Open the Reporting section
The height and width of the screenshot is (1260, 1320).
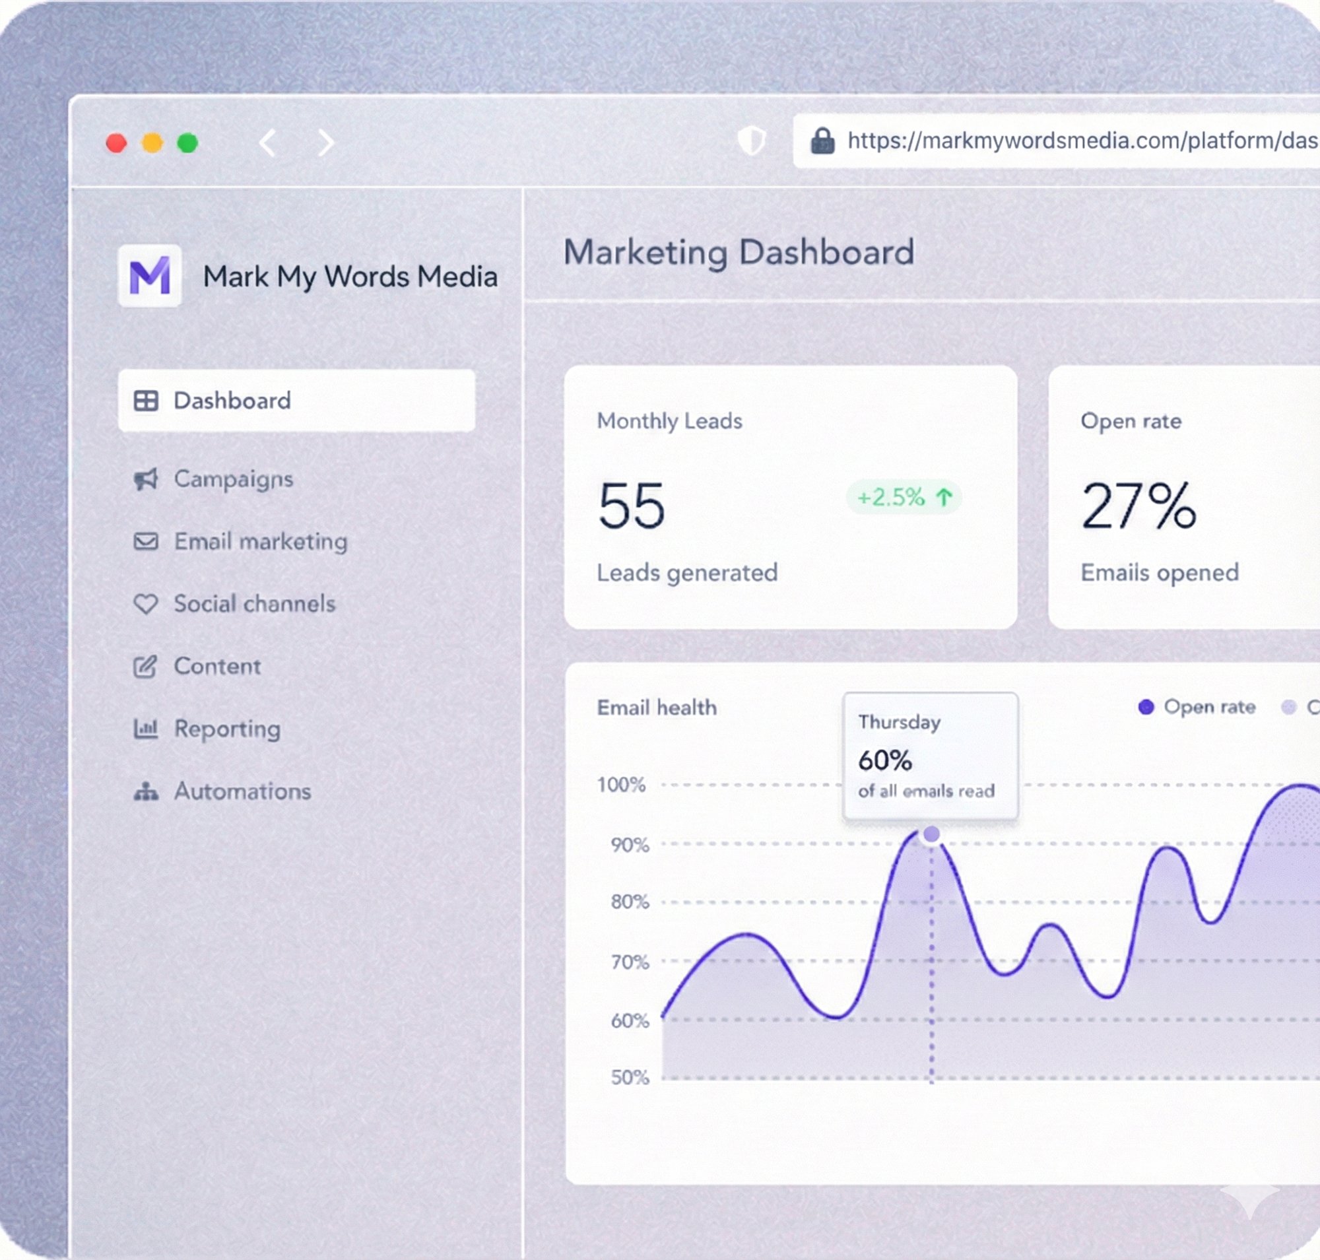click(x=227, y=729)
